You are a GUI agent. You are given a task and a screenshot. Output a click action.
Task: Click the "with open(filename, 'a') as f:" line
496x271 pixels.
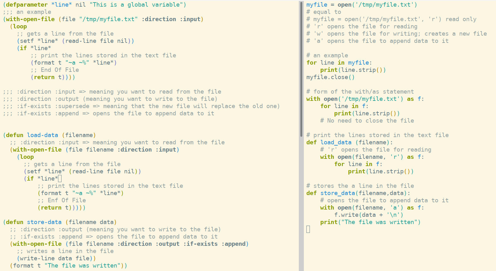click(372, 208)
